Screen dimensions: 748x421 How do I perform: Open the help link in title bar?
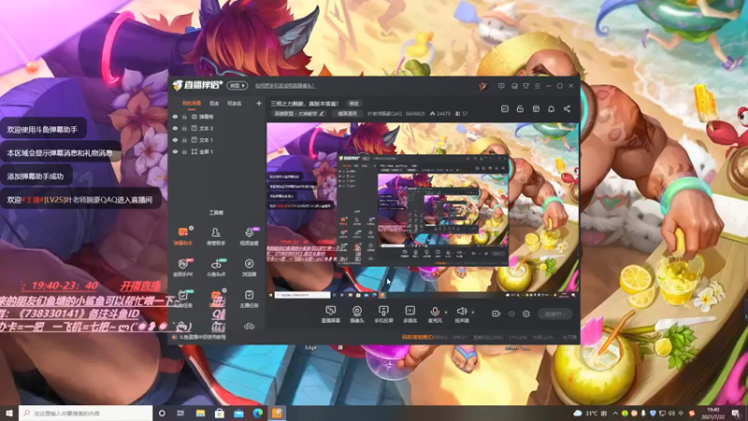point(285,86)
